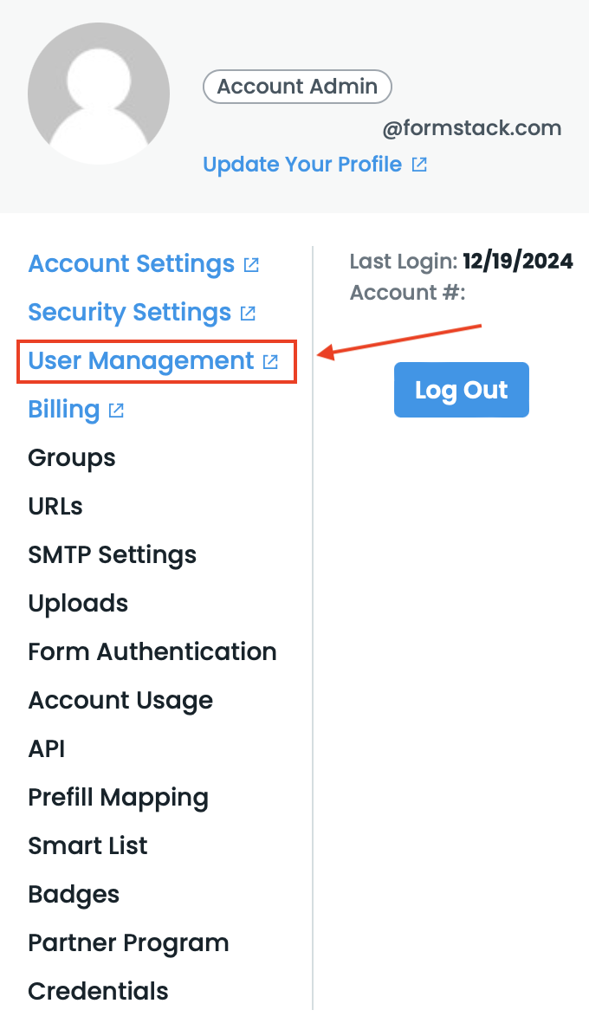Select Prefill Mapping from the sidebar
The height and width of the screenshot is (1036, 589).
(x=119, y=797)
